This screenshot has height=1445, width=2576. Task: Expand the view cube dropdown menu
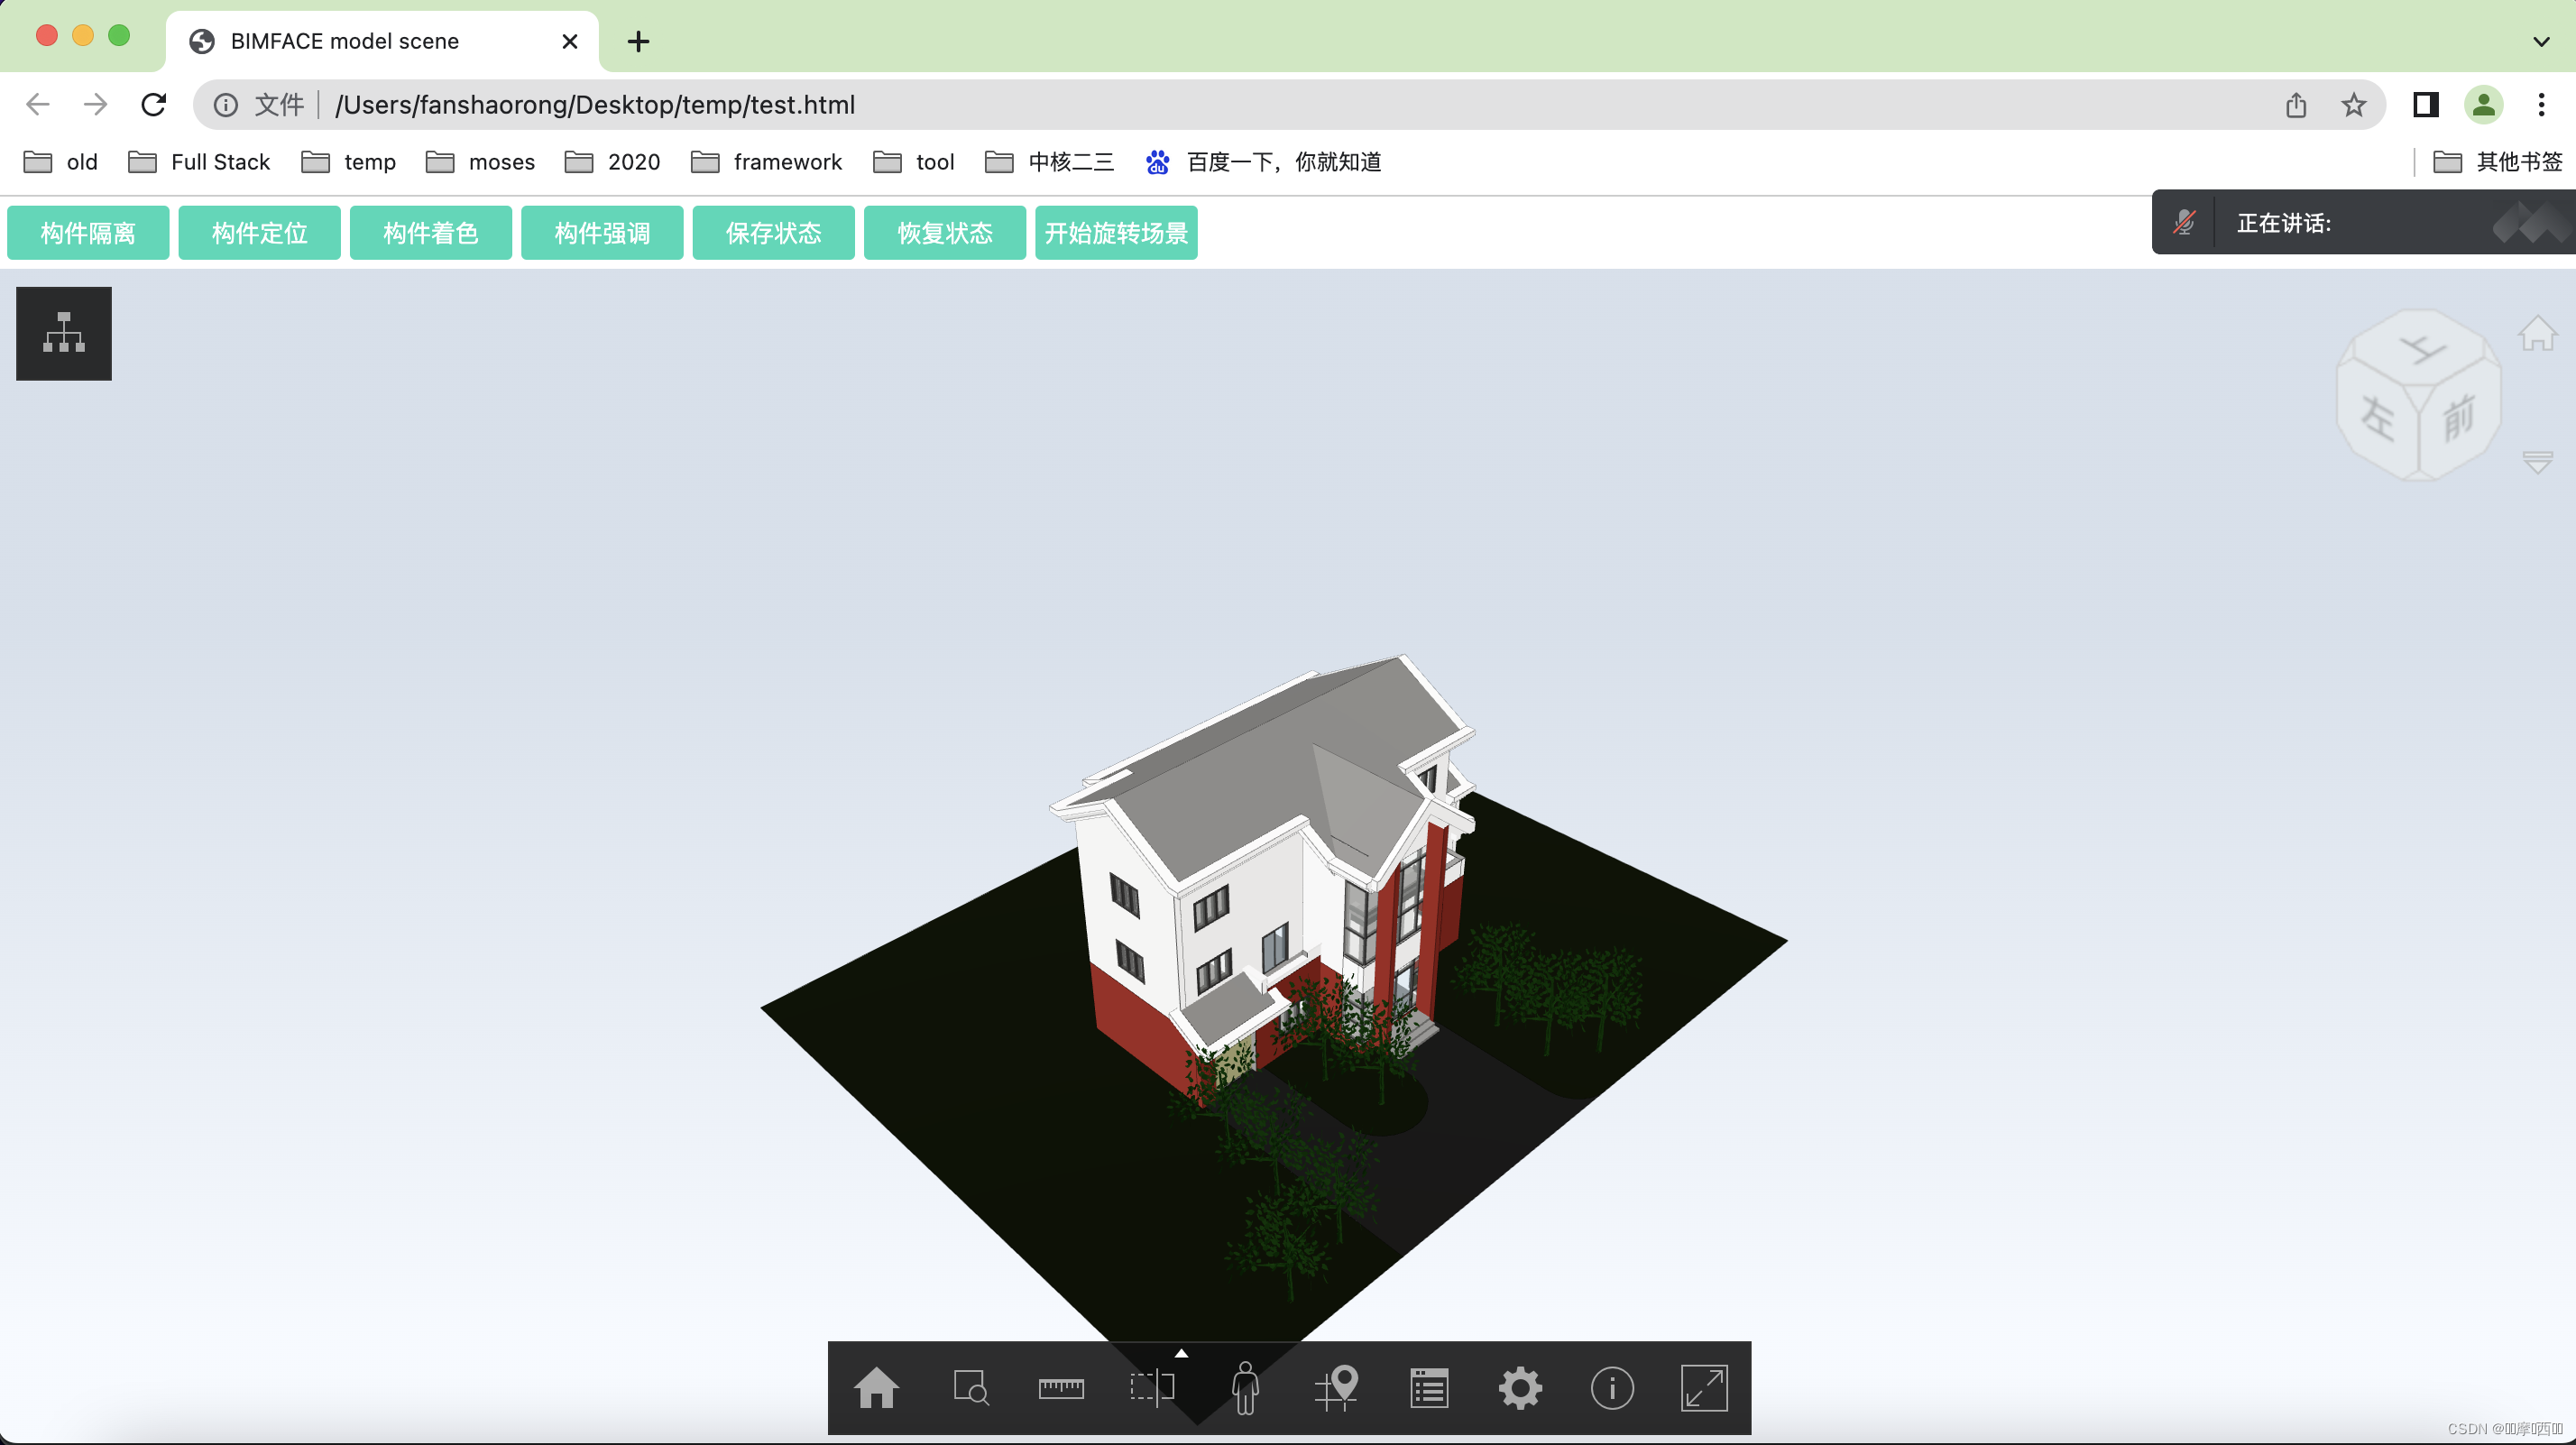2537,462
